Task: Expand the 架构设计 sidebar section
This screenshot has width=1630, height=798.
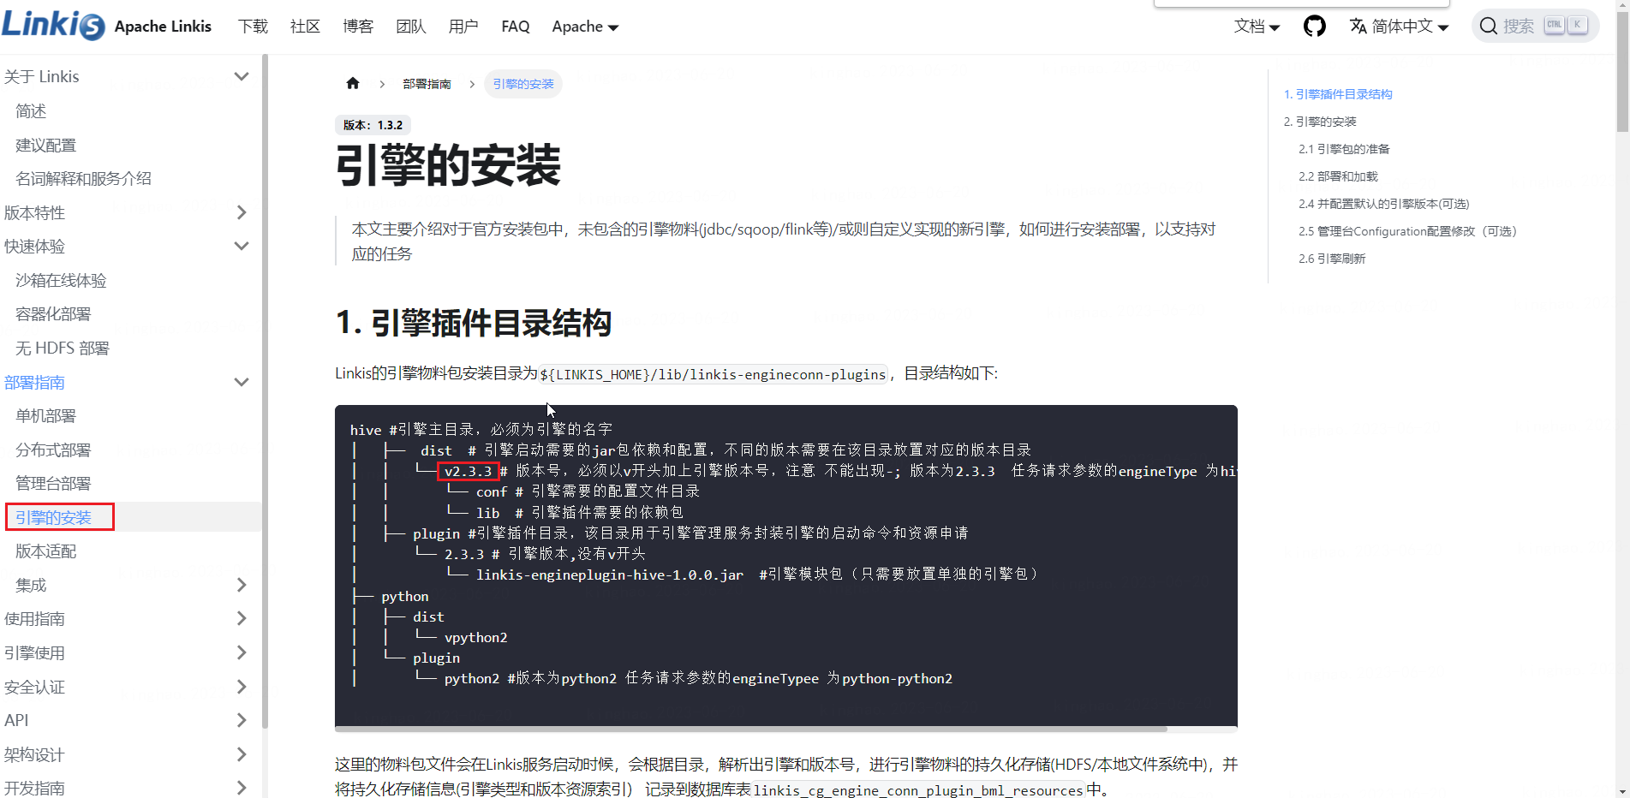Action: (x=242, y=754)
